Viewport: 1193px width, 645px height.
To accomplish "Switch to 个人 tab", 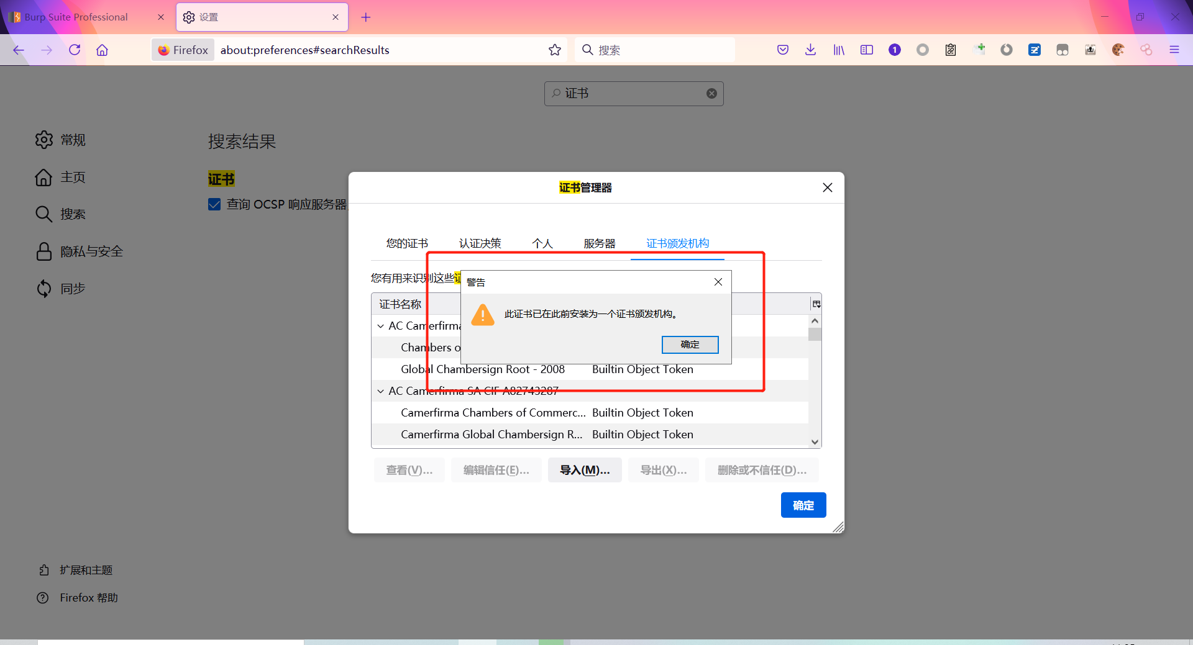I will pos(542,243).
